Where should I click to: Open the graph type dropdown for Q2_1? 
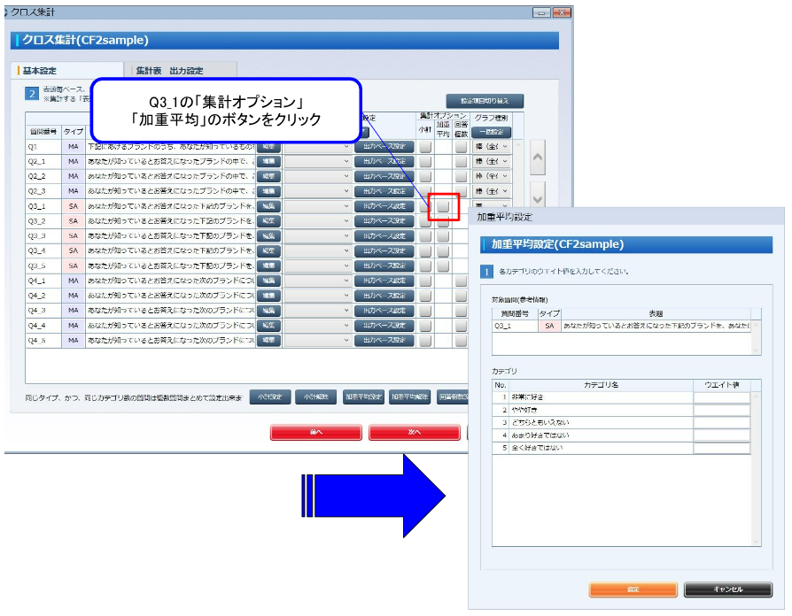coord(493,161)
